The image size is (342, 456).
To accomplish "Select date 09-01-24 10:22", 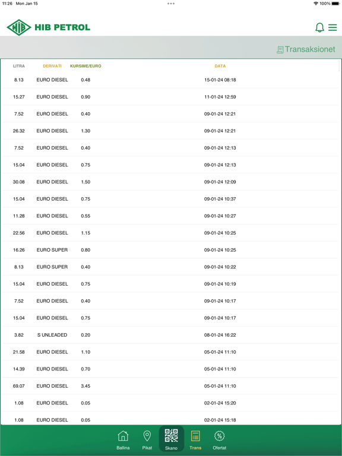I will (220, 267).
